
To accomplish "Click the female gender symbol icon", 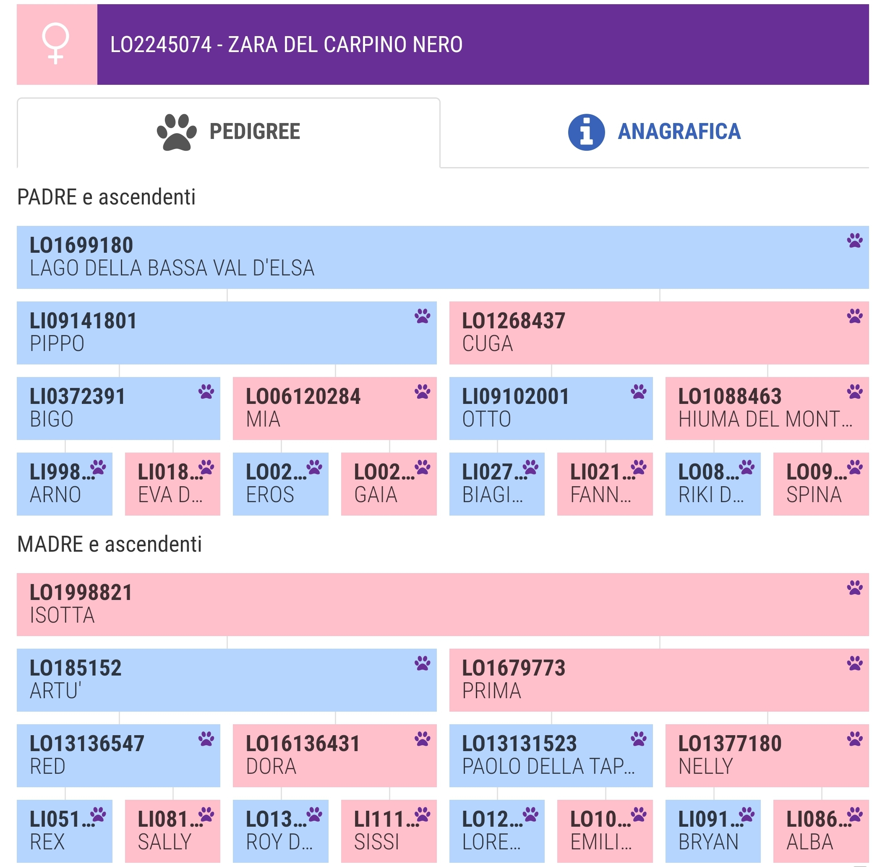I will click(x=56, y=44).
